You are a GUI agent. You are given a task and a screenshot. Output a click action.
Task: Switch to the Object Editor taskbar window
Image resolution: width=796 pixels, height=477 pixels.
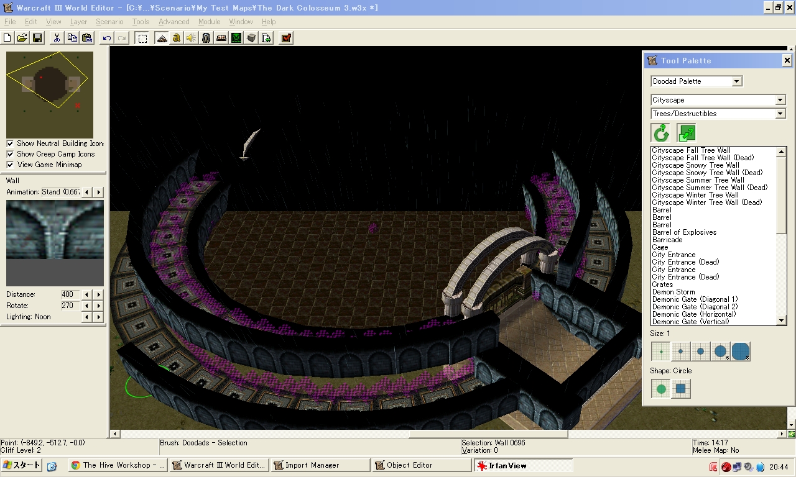421,465
